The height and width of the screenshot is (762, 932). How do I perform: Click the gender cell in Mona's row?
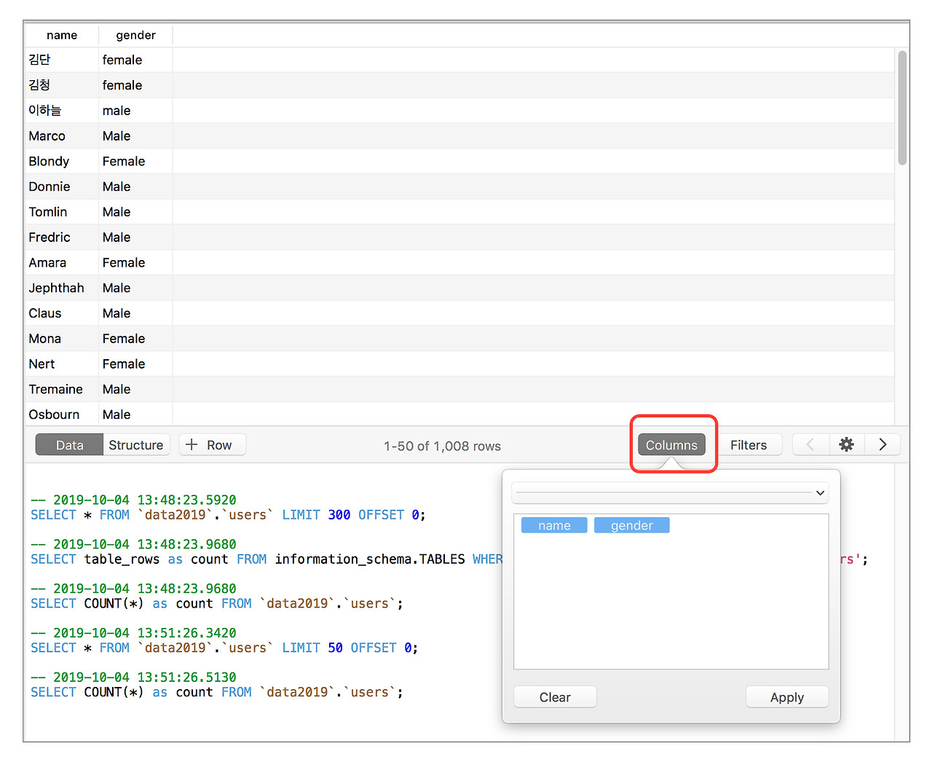pyautogui.click(x=135, y=339)
